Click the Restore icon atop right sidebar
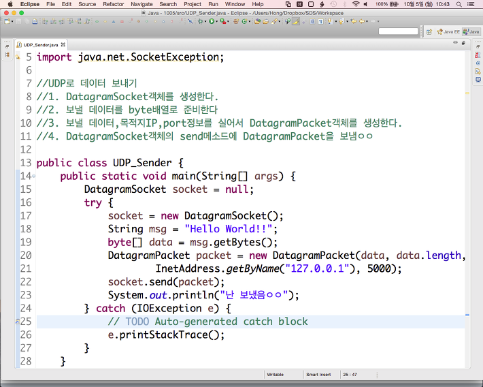Image resolution: width=483 pixels, height=387 pixels. pos(478,46)
